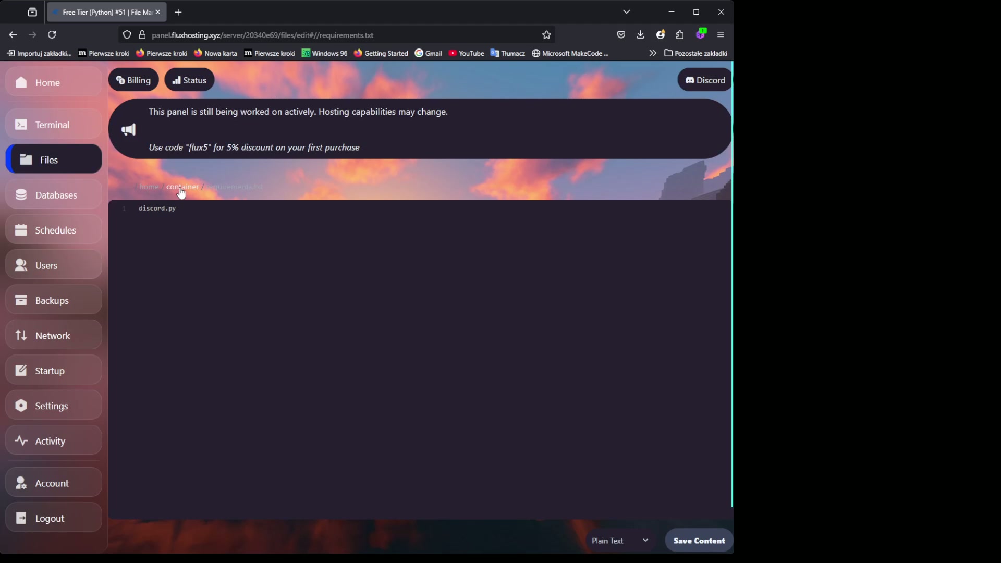Image resolution: width=1001 pixels, height=563 pixels.
Task: Click the Schedules calendar icon in the sidebar
Action: tap(21, 230)
